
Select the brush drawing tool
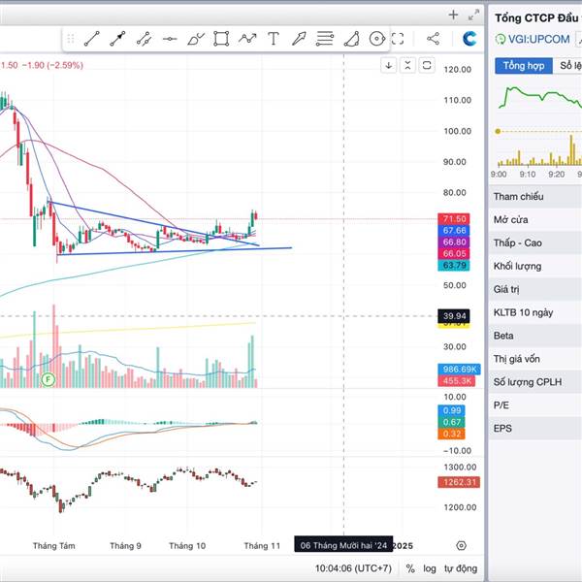tap(196, 39)
